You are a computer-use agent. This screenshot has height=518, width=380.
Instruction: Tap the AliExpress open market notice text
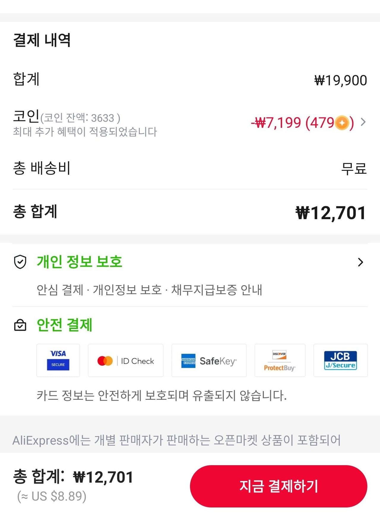[176, 440]
